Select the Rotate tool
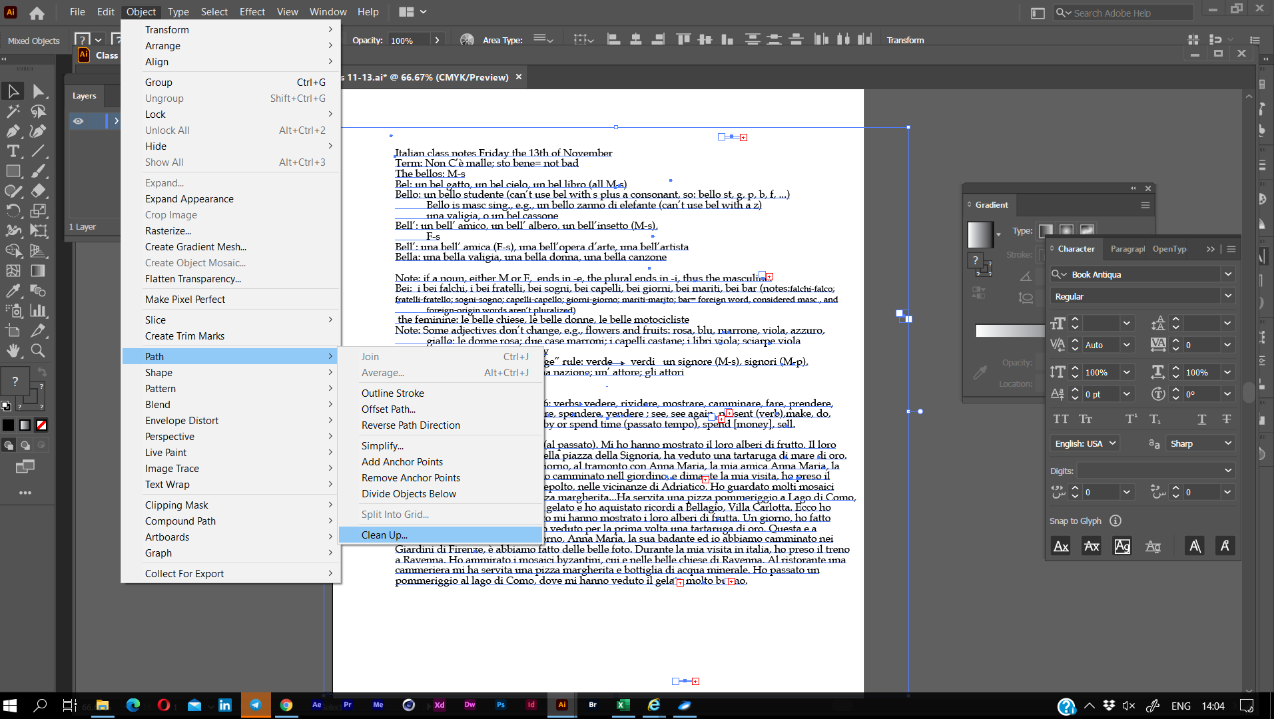Viewport: 1274px width, 719px height. [13, 211]
